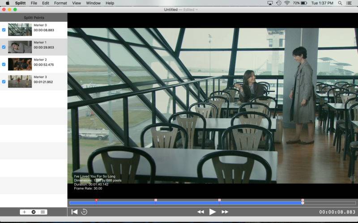Click the second marker on the timeline

tap(156, 200)
